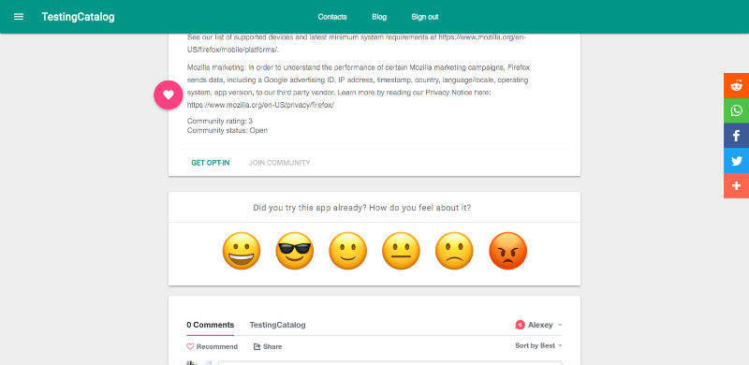Click Alexey's Disqus avatar icon
This screenshot has width=749, height=365.
[520, 325]
